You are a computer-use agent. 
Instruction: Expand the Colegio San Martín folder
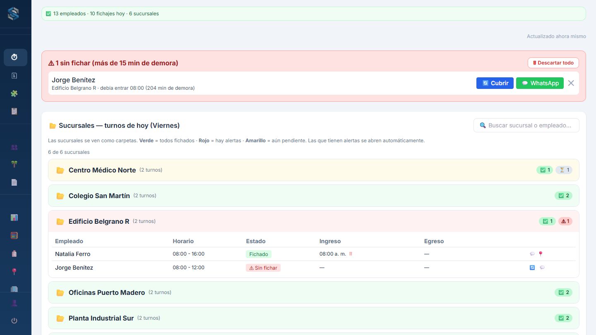click(314, 196)
